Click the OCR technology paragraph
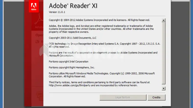The height and width of the screenshot is (108, 193). coord(105,45)
